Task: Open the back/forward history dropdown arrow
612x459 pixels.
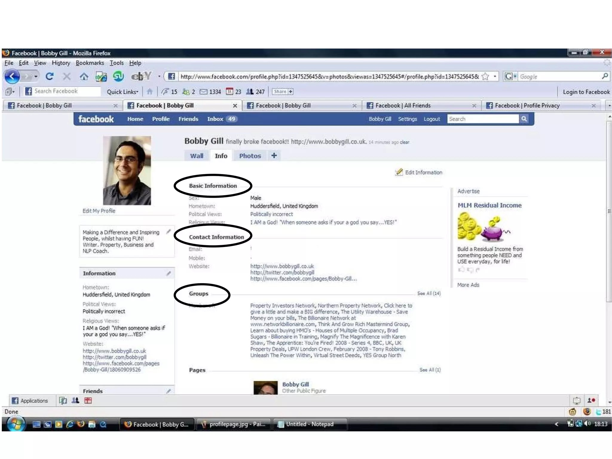Action: pos(36,77)
